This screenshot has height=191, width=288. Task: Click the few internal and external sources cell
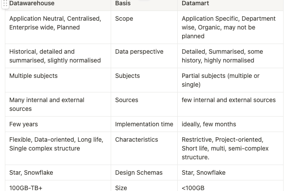click(x=230, y=104)
